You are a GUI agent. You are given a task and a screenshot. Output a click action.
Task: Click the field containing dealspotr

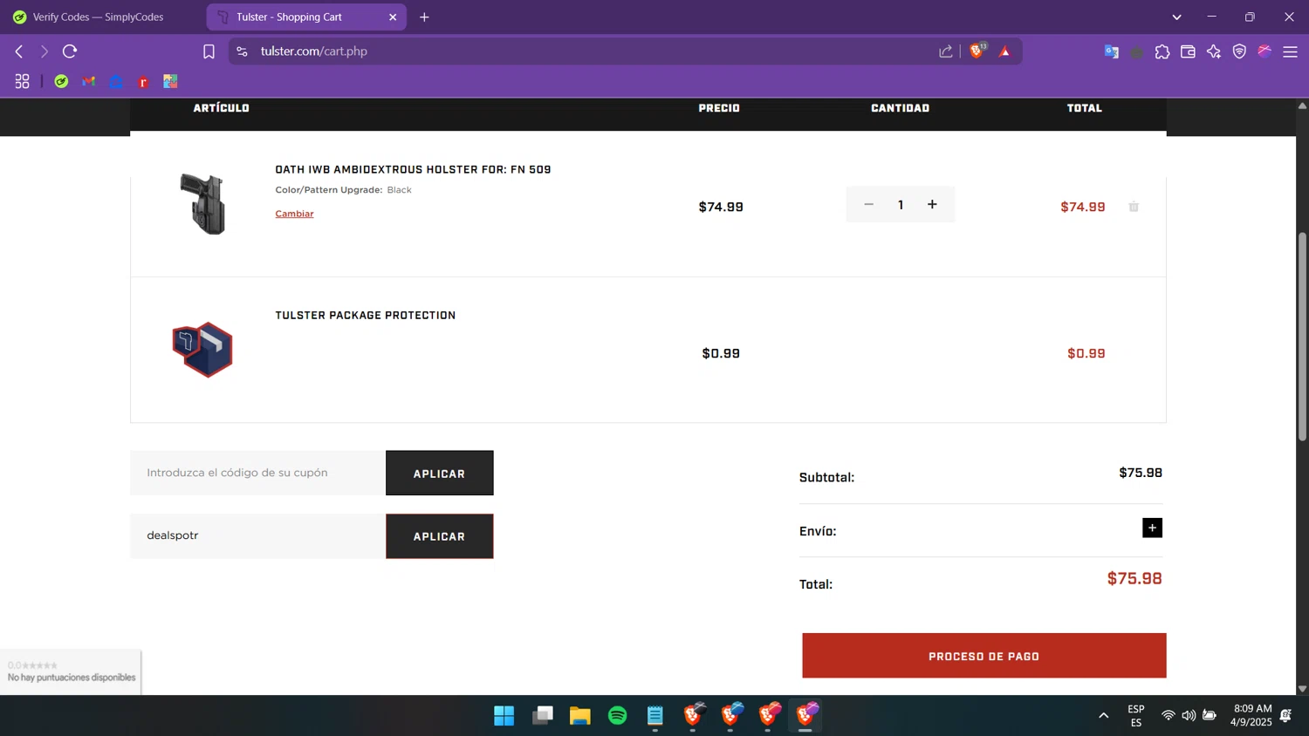tap(257, 535)
